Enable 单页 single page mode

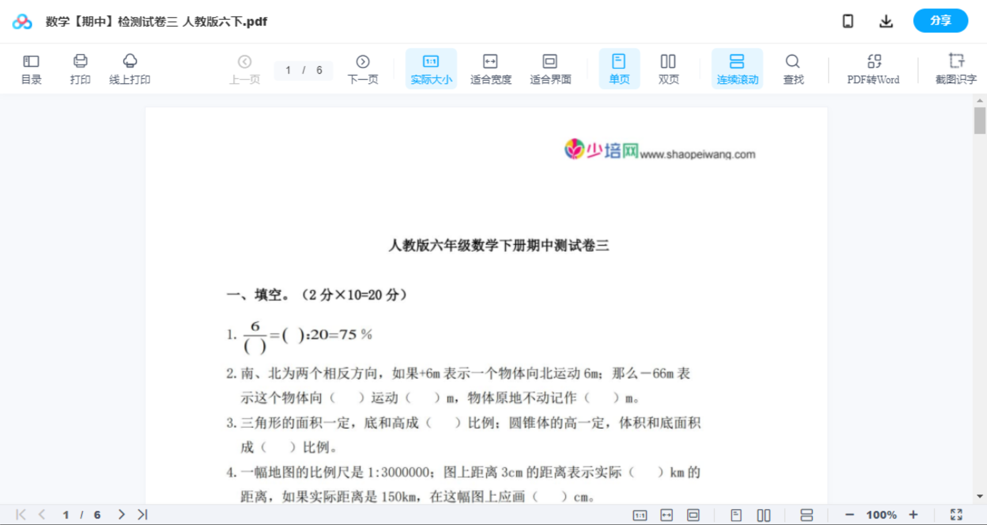(619, 68)
